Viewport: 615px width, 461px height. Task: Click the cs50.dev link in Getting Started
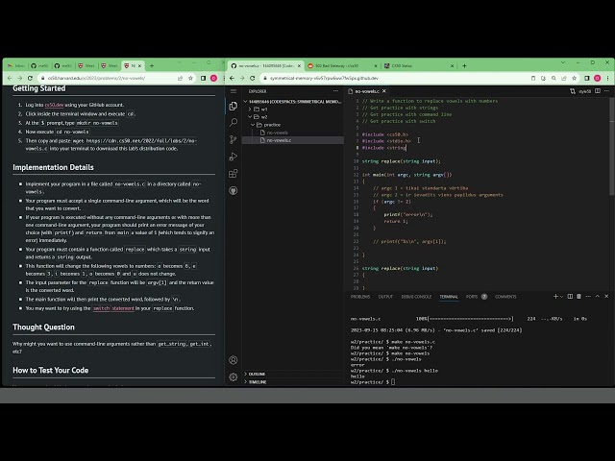point(54,105)
